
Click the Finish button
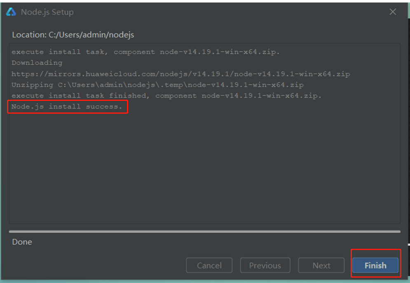[375, 265]
